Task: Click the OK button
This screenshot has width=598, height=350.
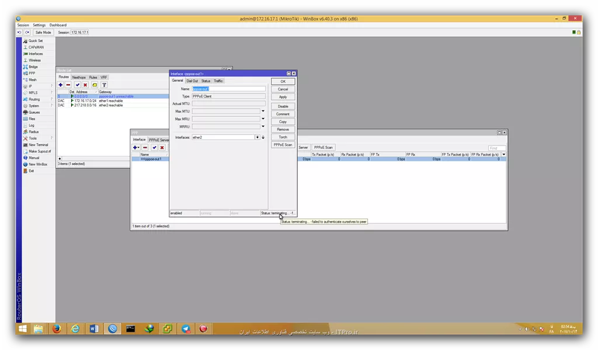Action: pyautogui.click(x=283, y=81)
